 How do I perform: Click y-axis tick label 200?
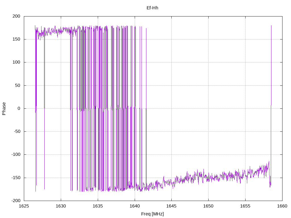(x=16, y=16)
